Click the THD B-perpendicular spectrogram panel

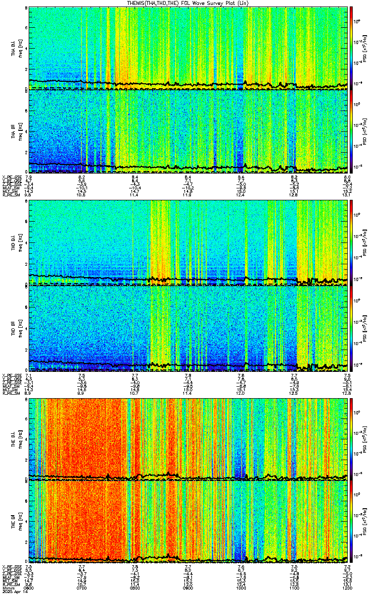[x=188, y=243]
